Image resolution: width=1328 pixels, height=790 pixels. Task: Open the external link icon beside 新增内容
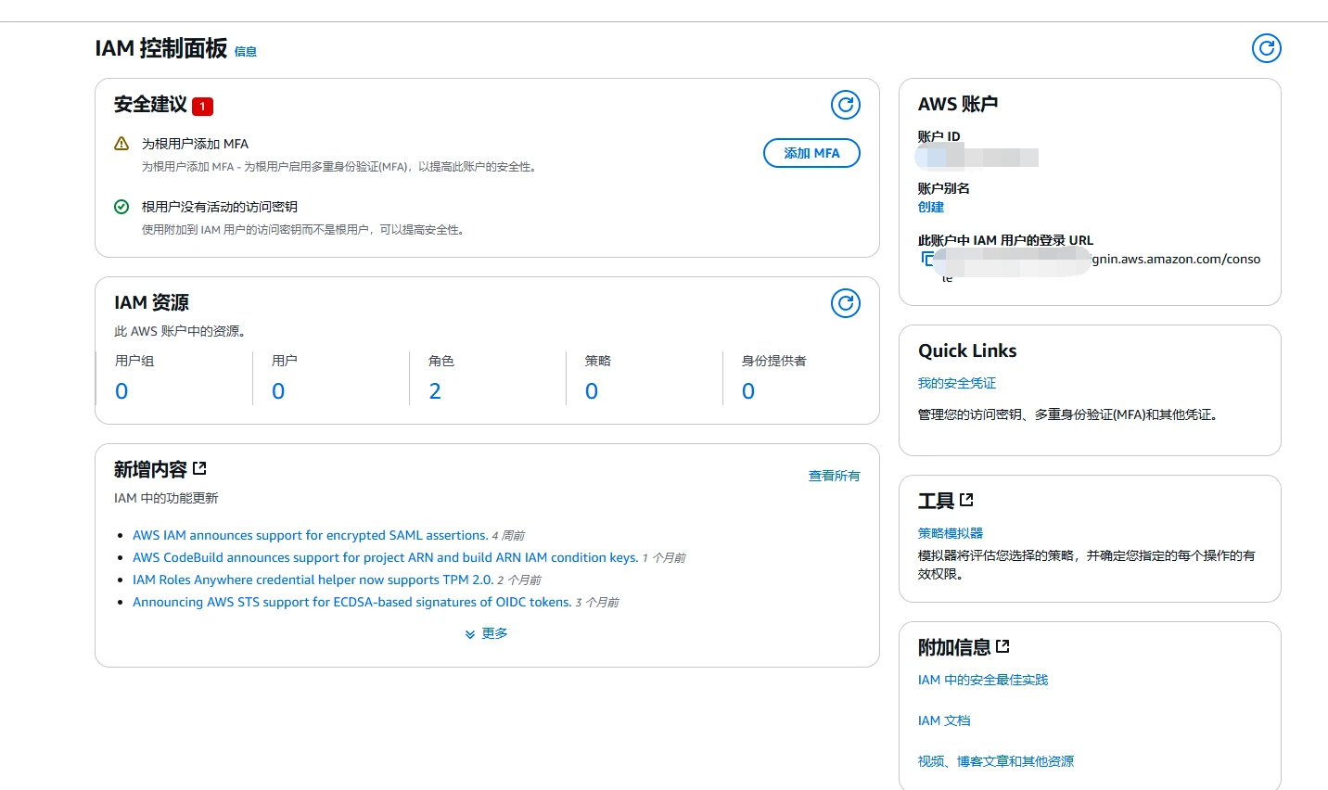(x=199, y=469)
